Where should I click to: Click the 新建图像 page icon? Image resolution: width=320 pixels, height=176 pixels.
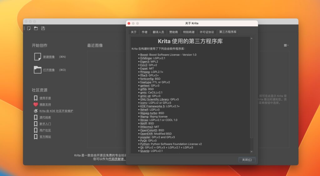37,57
